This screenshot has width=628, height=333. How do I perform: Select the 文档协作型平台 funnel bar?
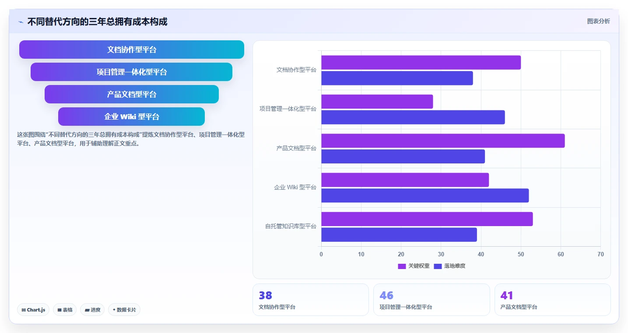[x=132, y=50]
